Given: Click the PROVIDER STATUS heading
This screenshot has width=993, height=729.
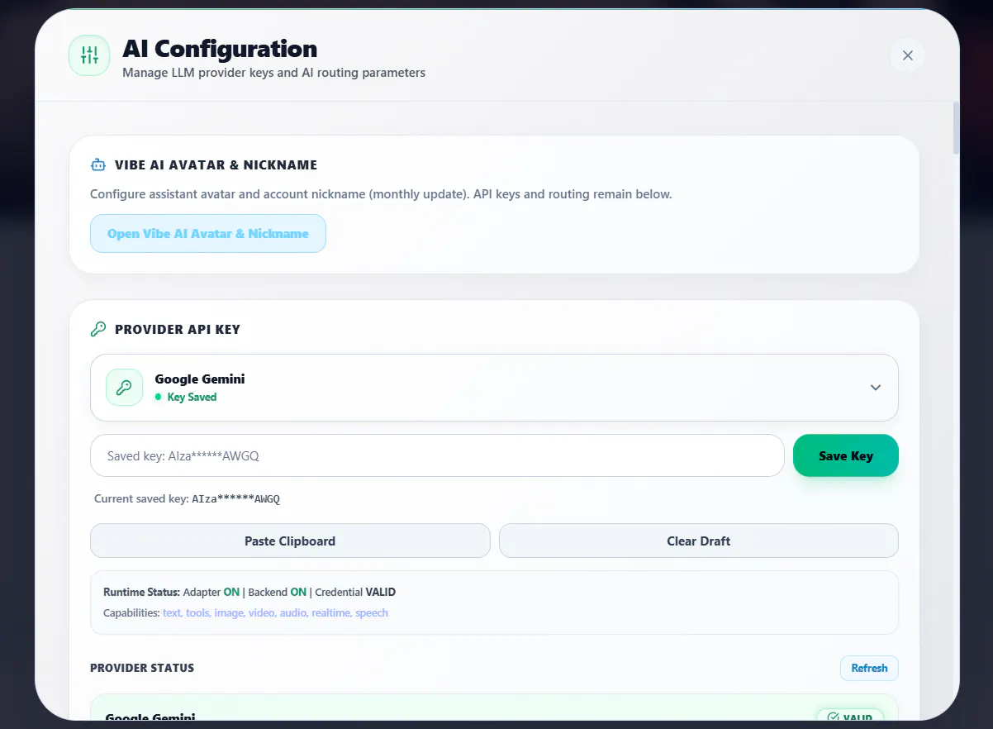Looking at the screenshot, I should [142, 668].
